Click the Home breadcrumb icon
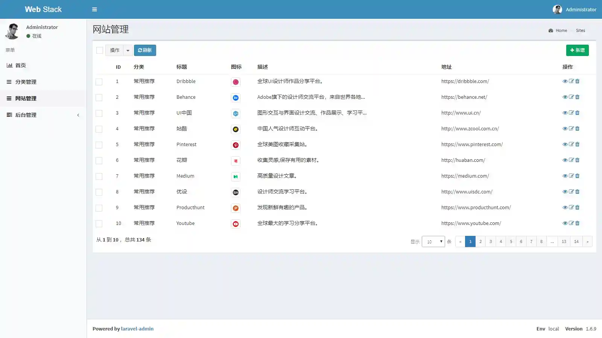 550,30
